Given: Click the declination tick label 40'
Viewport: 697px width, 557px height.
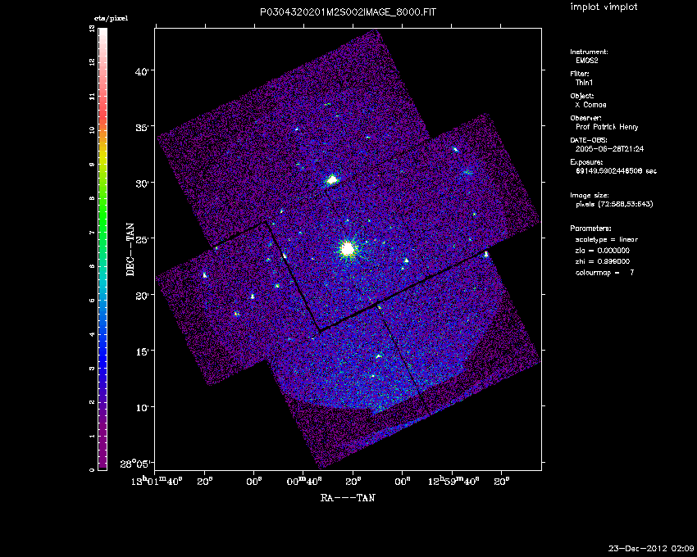Looking at the screenshot, I should click(x=142, y=70).
